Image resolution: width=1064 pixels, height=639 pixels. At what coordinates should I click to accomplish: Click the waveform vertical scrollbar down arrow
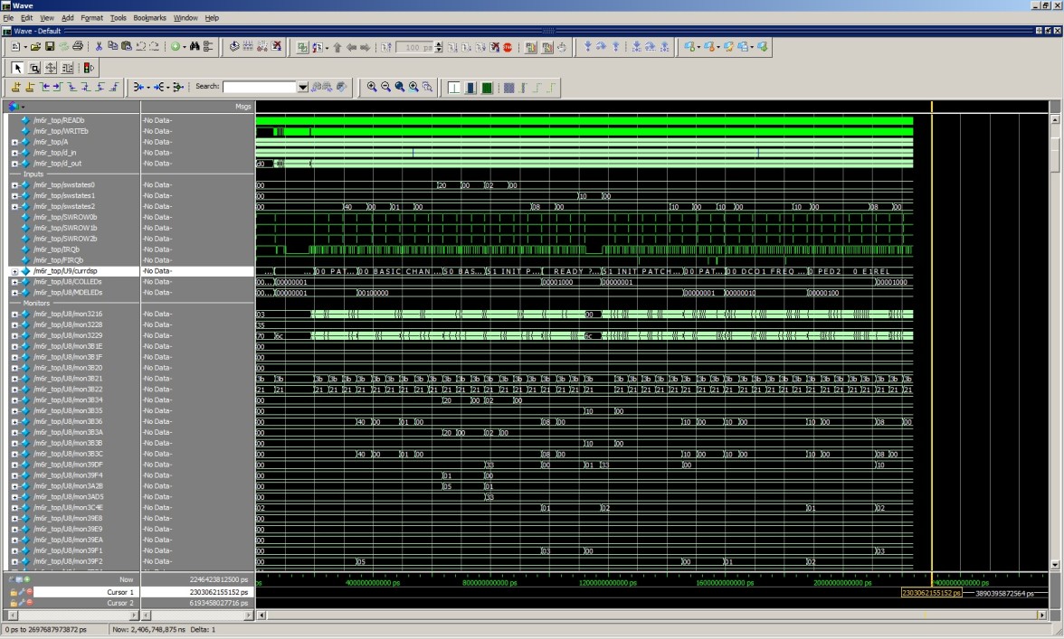(1055, 565)
